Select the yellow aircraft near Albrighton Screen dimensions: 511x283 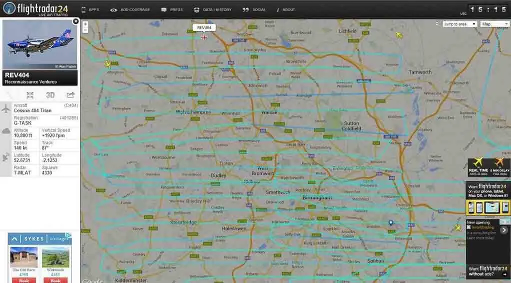pos(108,63)
